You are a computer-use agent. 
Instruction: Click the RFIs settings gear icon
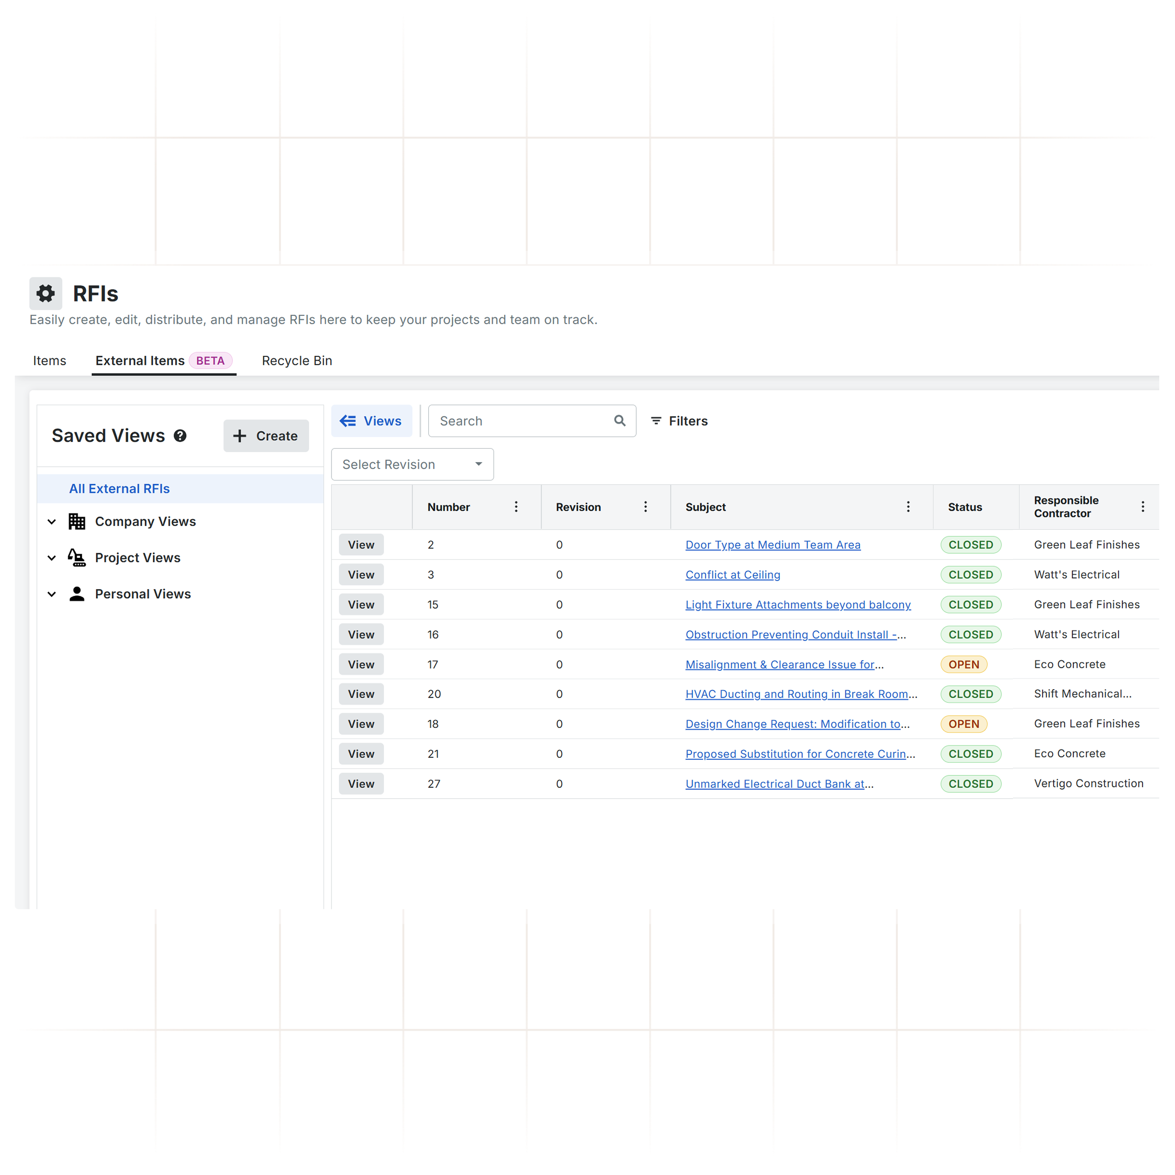[x=46, y=294]
